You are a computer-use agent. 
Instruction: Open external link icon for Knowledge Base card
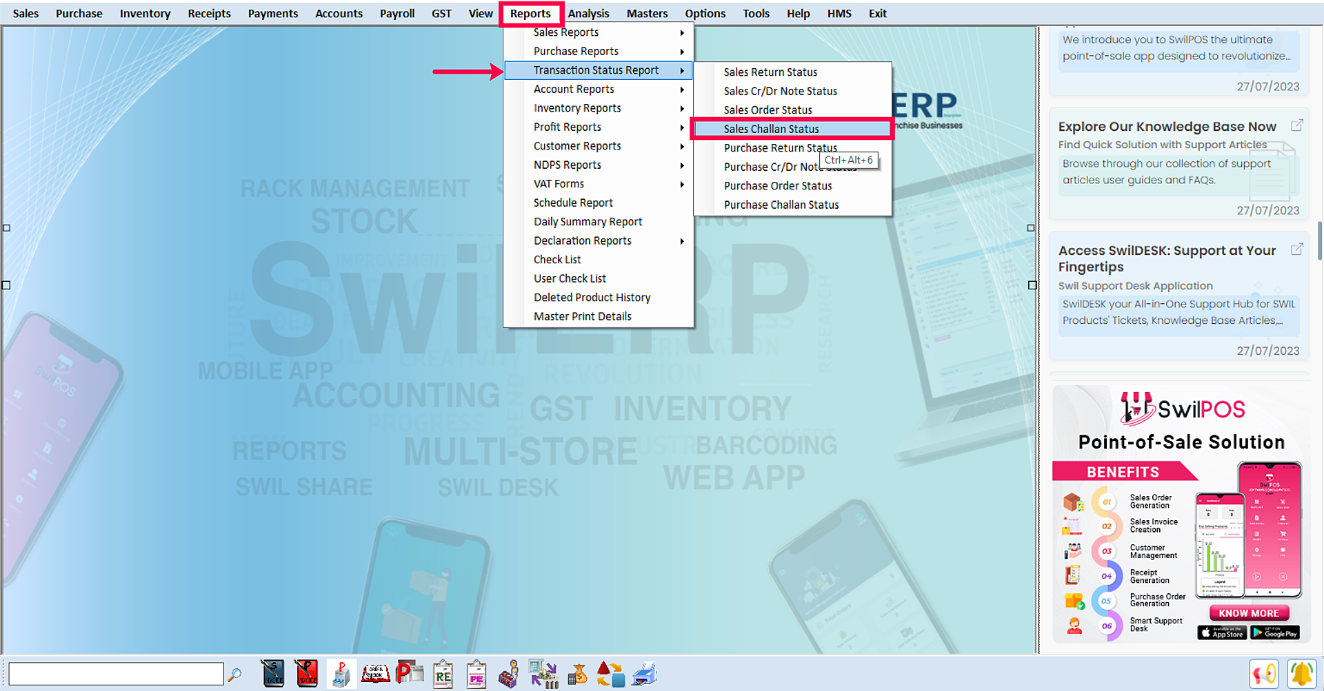click(1296, 125)
